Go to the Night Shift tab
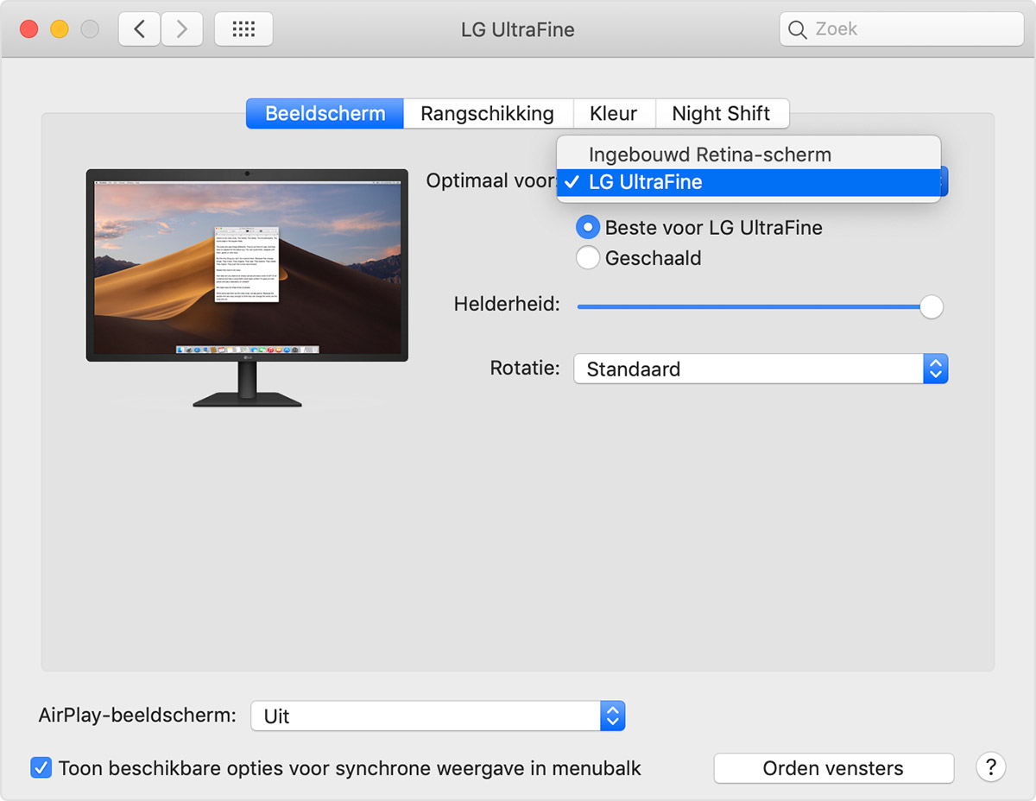This screenshot has width=1036, height=801. click(x=721, y=114)
